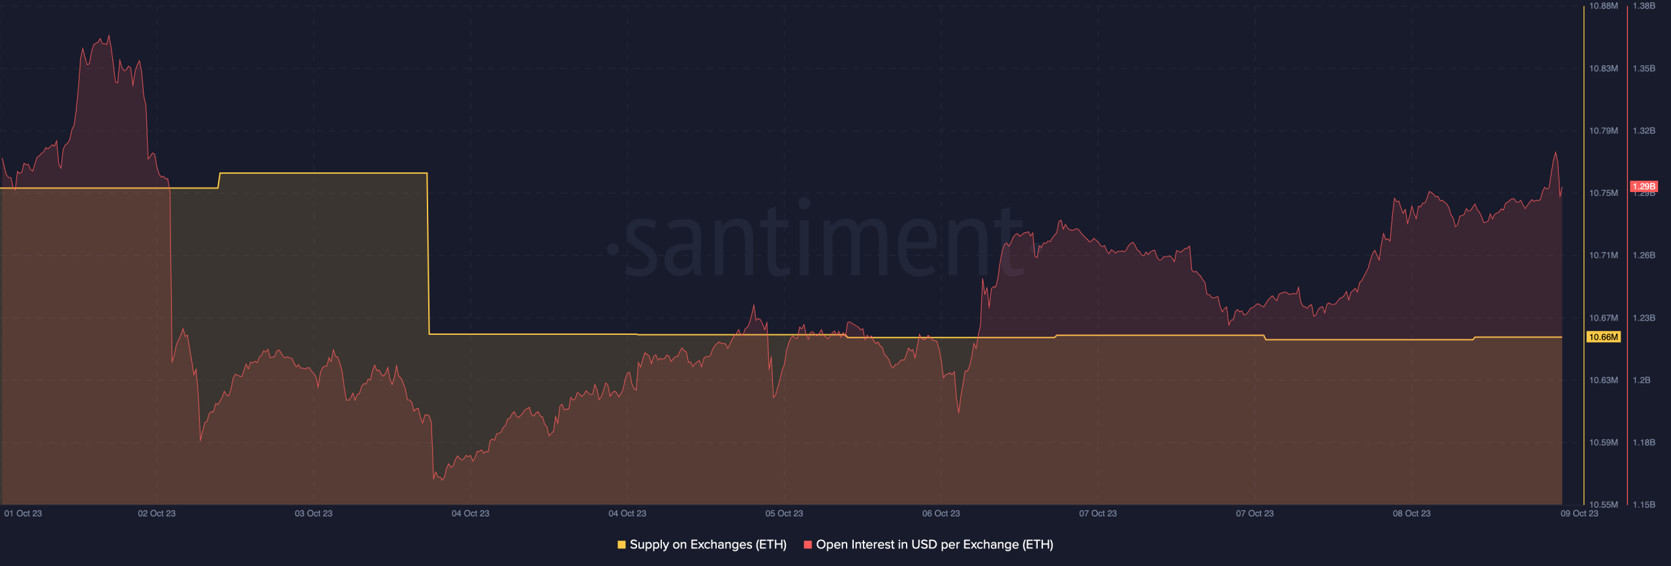Click the 1.18B axis value

click(x=1644, y=443)
